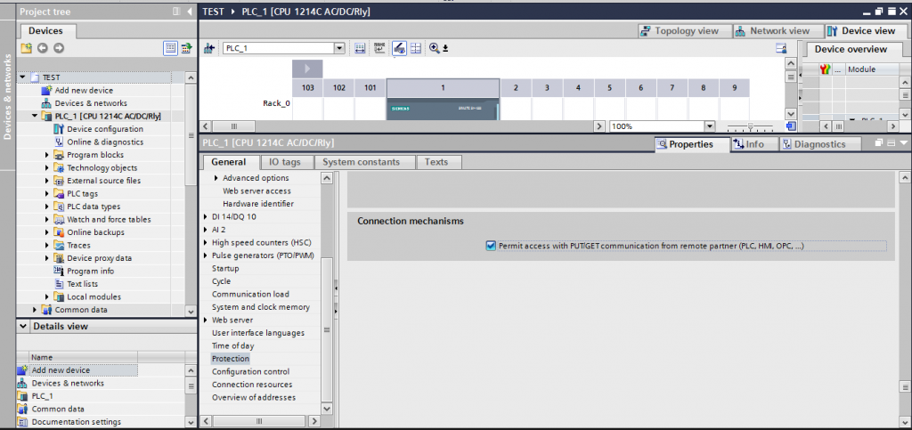This screenshot has height=430, width=912.
Task: Click the device view zoom slider
Action: pos(750,126)
